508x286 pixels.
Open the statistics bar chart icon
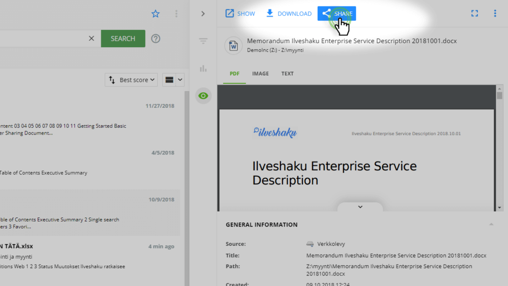coord(203,69)
